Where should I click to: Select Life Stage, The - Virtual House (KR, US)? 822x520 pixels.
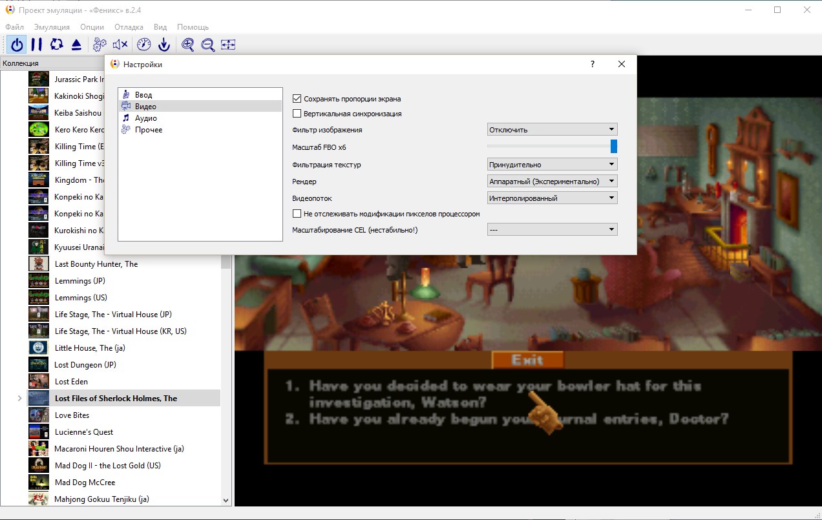121,331
